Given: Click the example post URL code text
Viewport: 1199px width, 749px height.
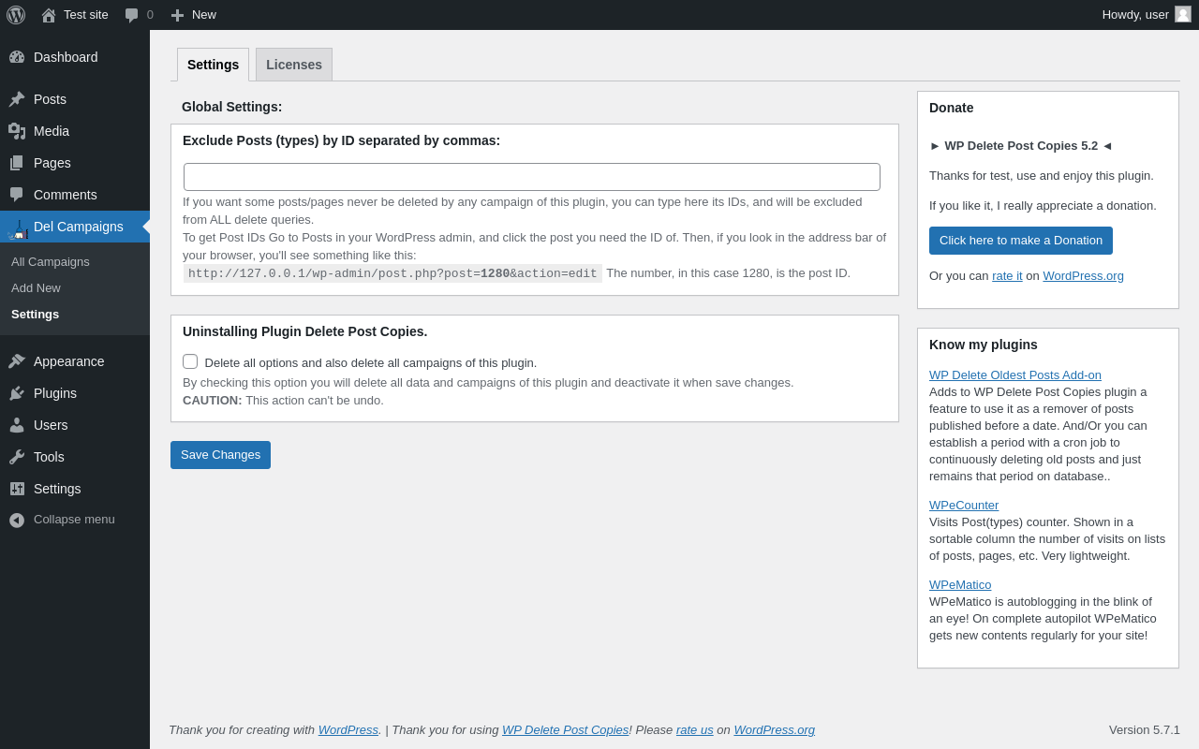Looking at the screenshot, I should (392, 273).
